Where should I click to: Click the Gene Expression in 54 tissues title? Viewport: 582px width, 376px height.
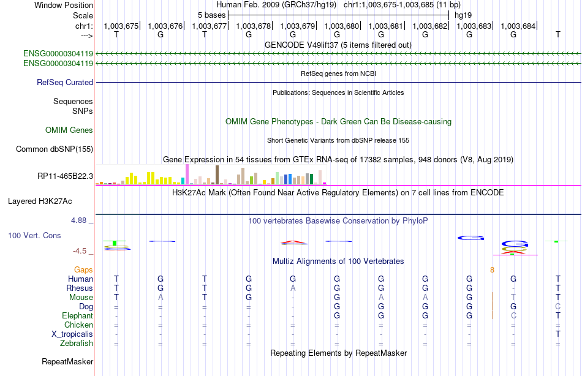tap(338, 160)
